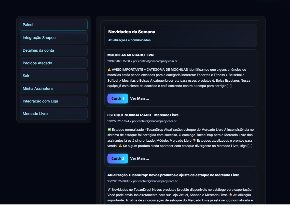
Task: Click the Atualizações e comunicados subtitle
Action: [x=130, y=40]
